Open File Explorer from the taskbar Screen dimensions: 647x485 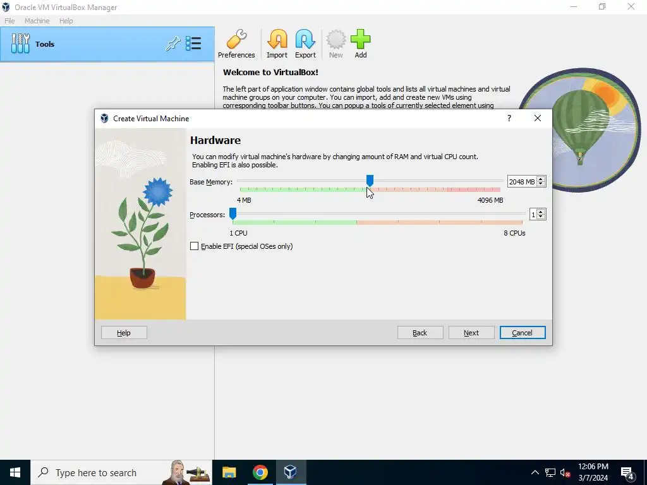click(x=229, y=472)
